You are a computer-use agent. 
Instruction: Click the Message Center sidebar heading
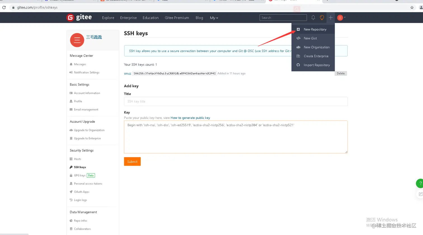coord(81,56)
